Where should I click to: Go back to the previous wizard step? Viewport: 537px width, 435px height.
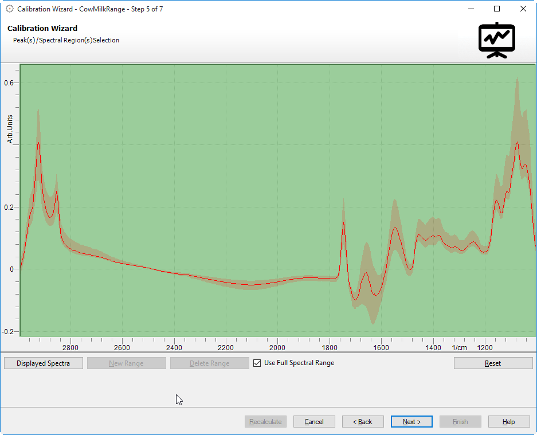[x=363, y=422]
